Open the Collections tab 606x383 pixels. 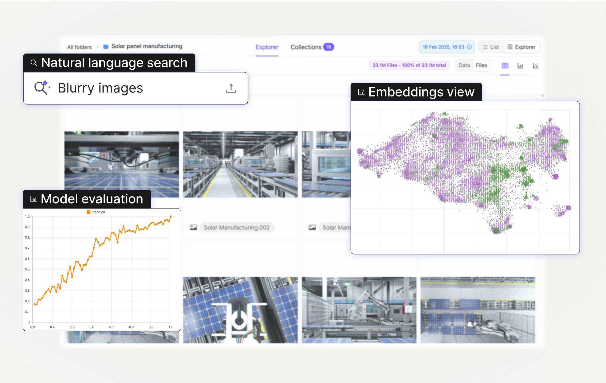[306, 47]
